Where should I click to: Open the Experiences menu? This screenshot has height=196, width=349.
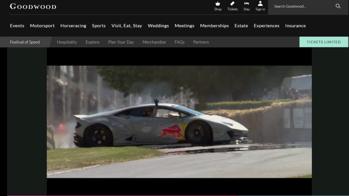266,26
